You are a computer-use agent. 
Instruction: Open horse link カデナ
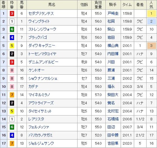[x=33, y=87]
